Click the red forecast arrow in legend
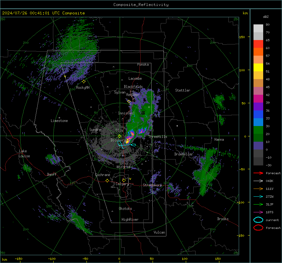Image resolution: width=282 pixels, height=263 pixels. point(258,173)
